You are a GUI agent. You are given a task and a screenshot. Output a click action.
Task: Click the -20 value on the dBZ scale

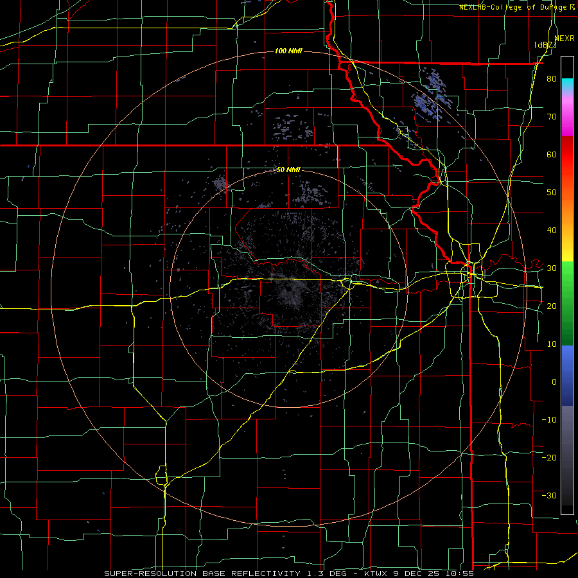[x=549, y=457]
